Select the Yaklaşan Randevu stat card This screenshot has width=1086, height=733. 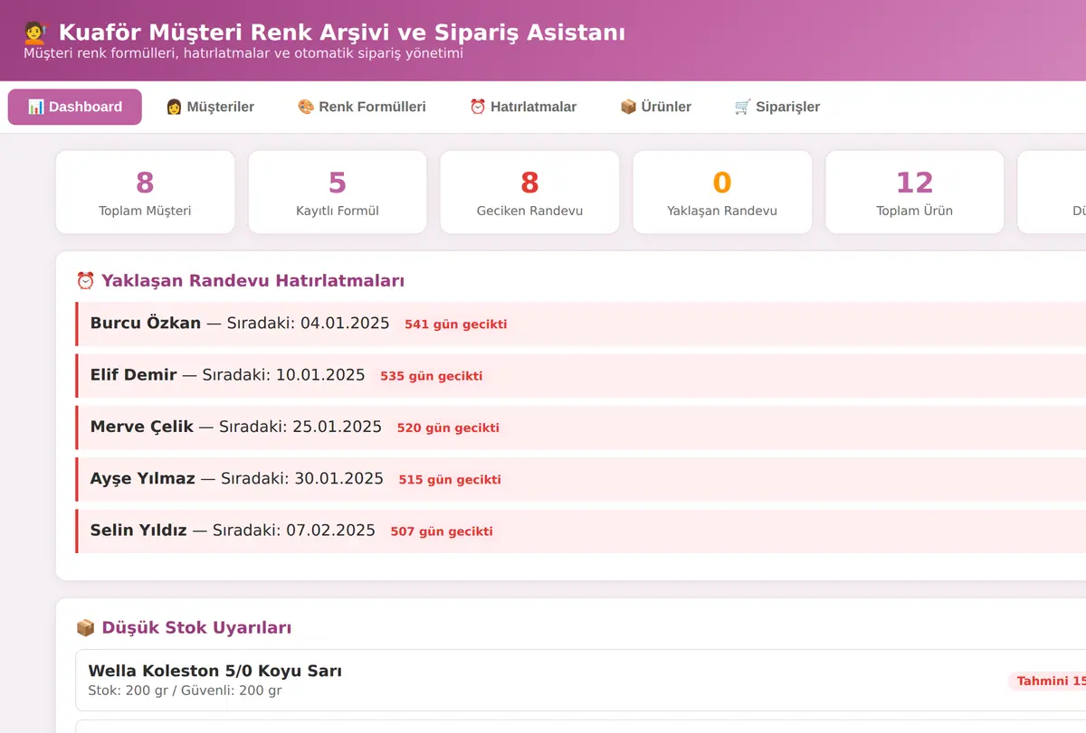(722, 193)
